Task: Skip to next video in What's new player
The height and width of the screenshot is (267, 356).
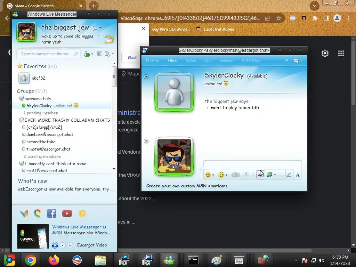Action: pyautogui.click(x=70, y=245)
